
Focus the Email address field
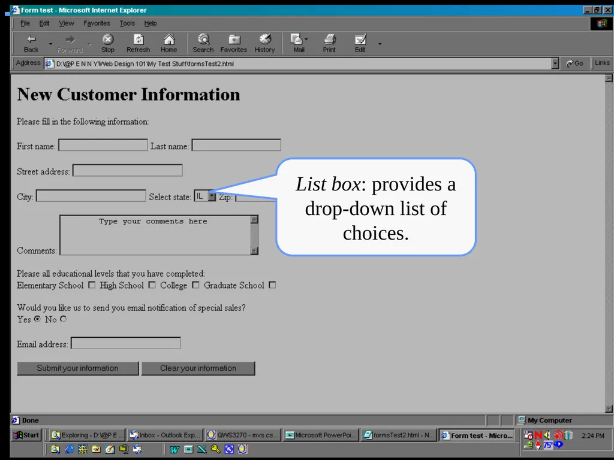click(x=126, y=343)
